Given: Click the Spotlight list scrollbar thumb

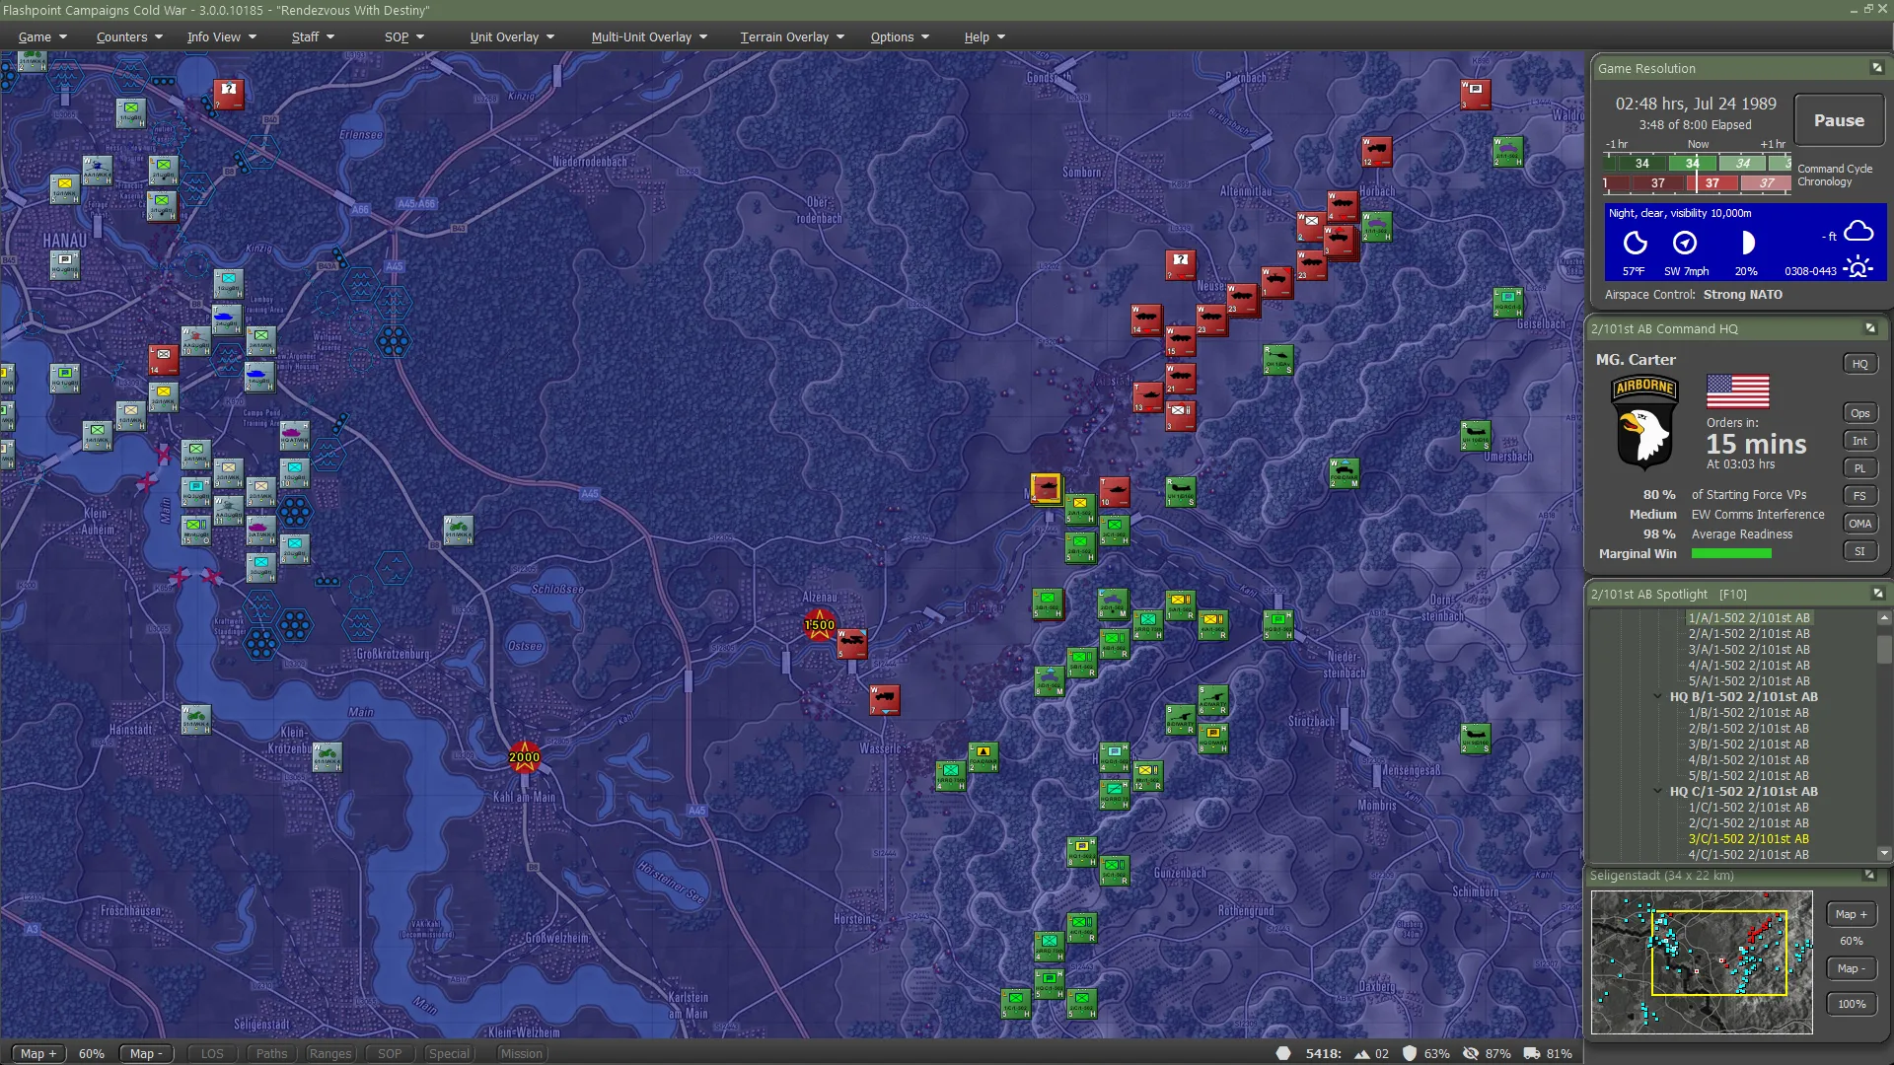Looking at the screenshot, I should 1884,648.
